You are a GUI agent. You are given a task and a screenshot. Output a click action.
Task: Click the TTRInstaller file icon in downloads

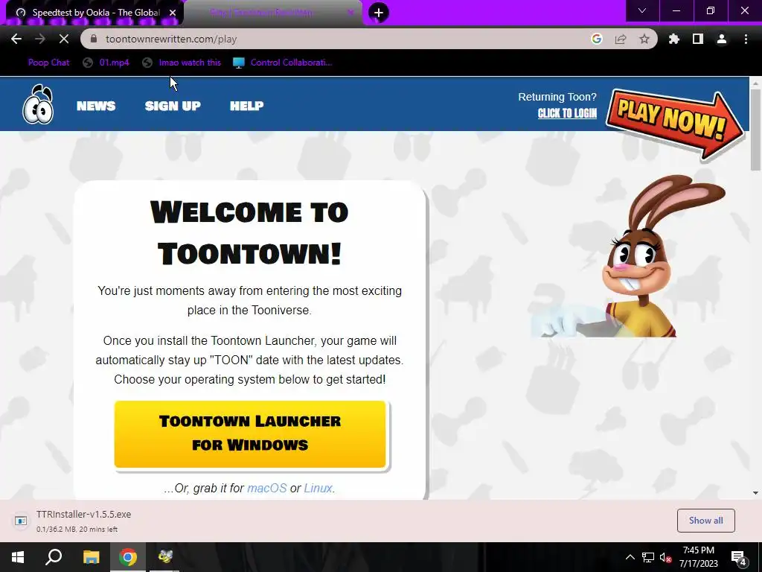click(x=20, y=521)
